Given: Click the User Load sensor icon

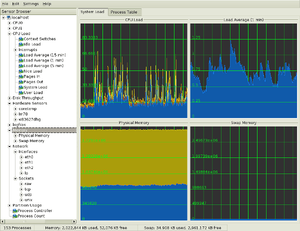Looking at the screenshot, I should click(x=21, y=92).
